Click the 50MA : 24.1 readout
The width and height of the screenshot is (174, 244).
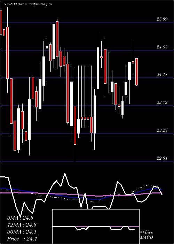point(22,232)
